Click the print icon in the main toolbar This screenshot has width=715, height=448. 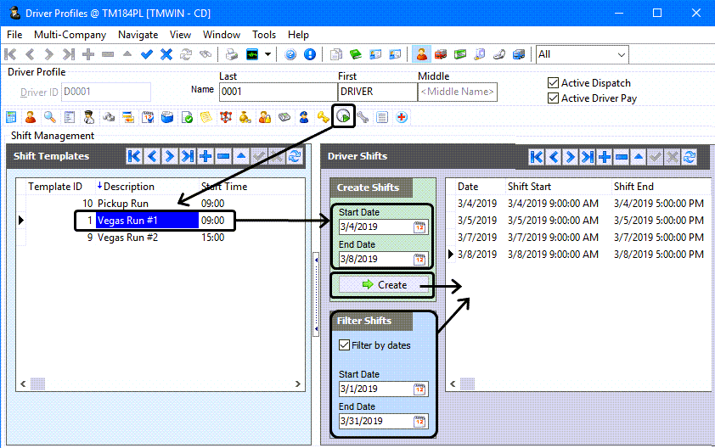click(232, 54)
